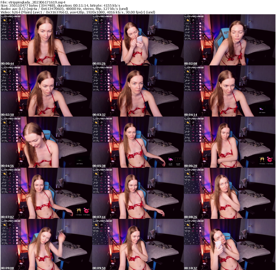276x270 pixels.
Task: Click the toy icon beside the 31-60 token row
Action: pyautogui.click(x=17, y=33)
